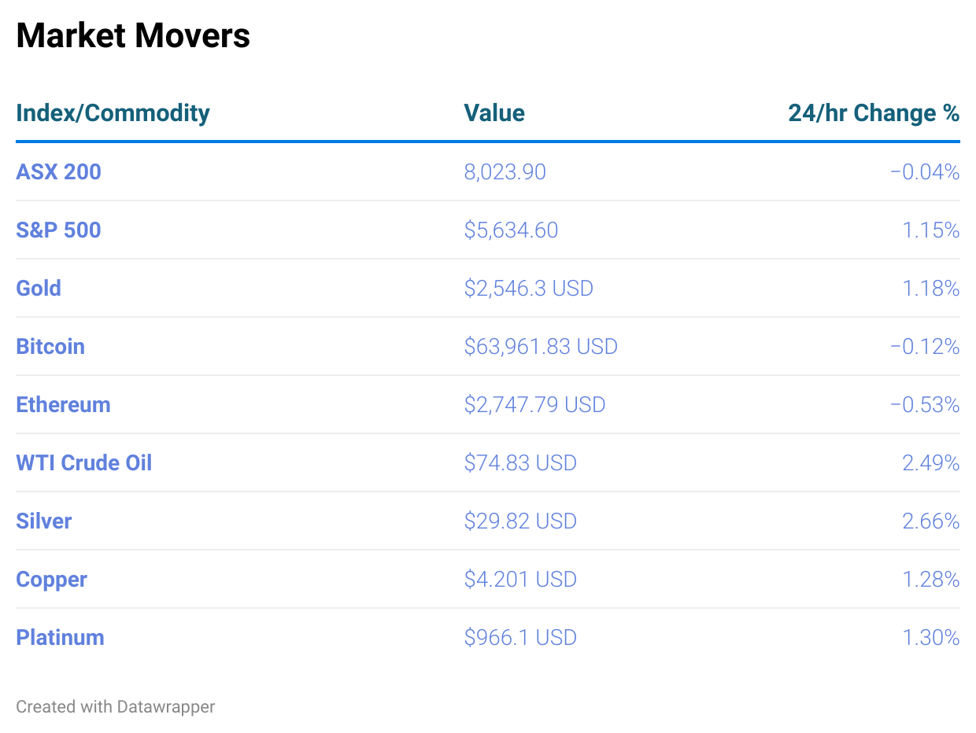Click the WTI Crude Oil label
This screenshot has height=733, width=976.
pos(84,462)
